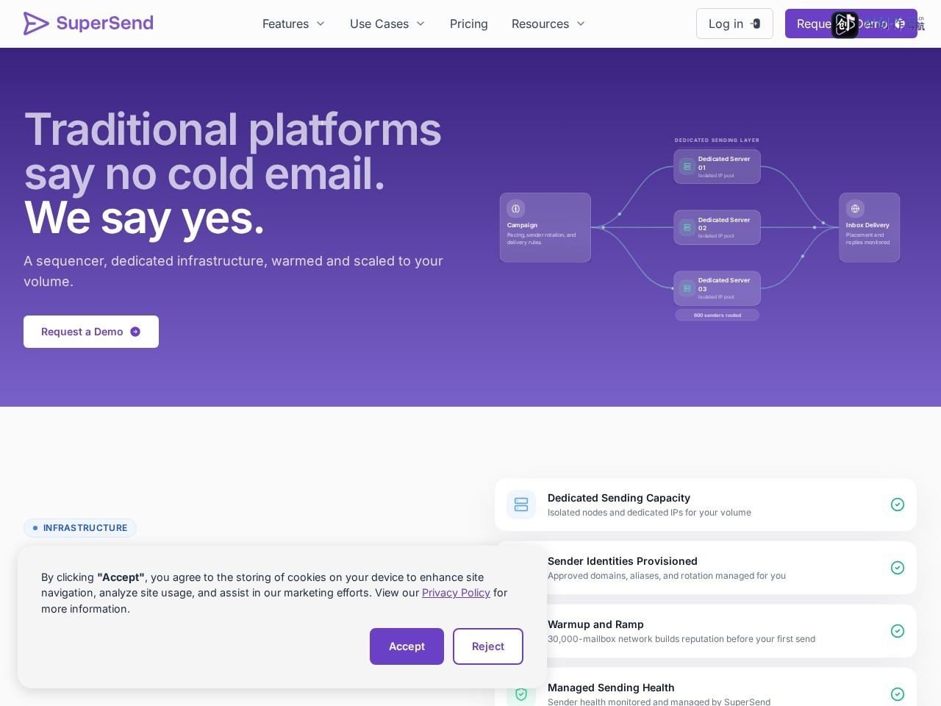The image size is (941, 706).
Task: Click the "Dedicated Server 01" label
Action: point(724,163)
